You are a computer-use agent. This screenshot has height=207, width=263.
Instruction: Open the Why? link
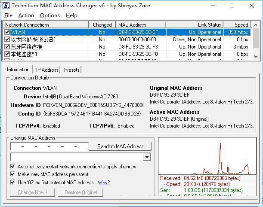click(104, 183)
